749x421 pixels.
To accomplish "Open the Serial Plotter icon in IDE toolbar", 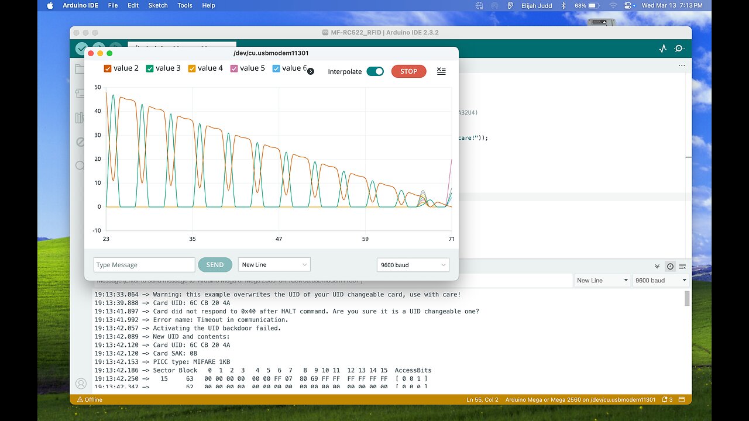I will [x=663, y=49].
